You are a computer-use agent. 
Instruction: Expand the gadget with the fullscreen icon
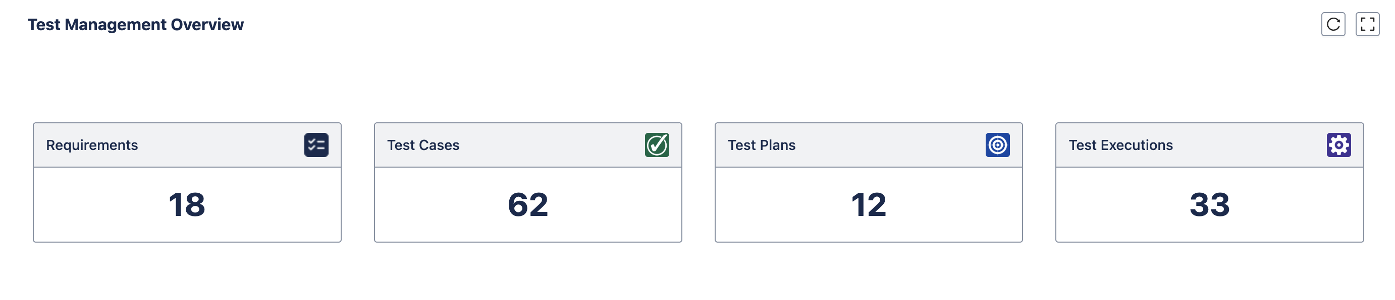[1367, 24]
